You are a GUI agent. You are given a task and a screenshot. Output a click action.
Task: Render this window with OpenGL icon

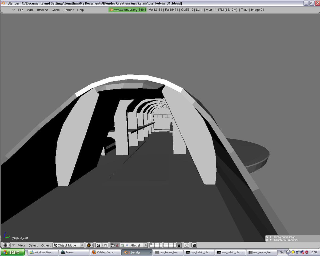click(x=194, y=245)
